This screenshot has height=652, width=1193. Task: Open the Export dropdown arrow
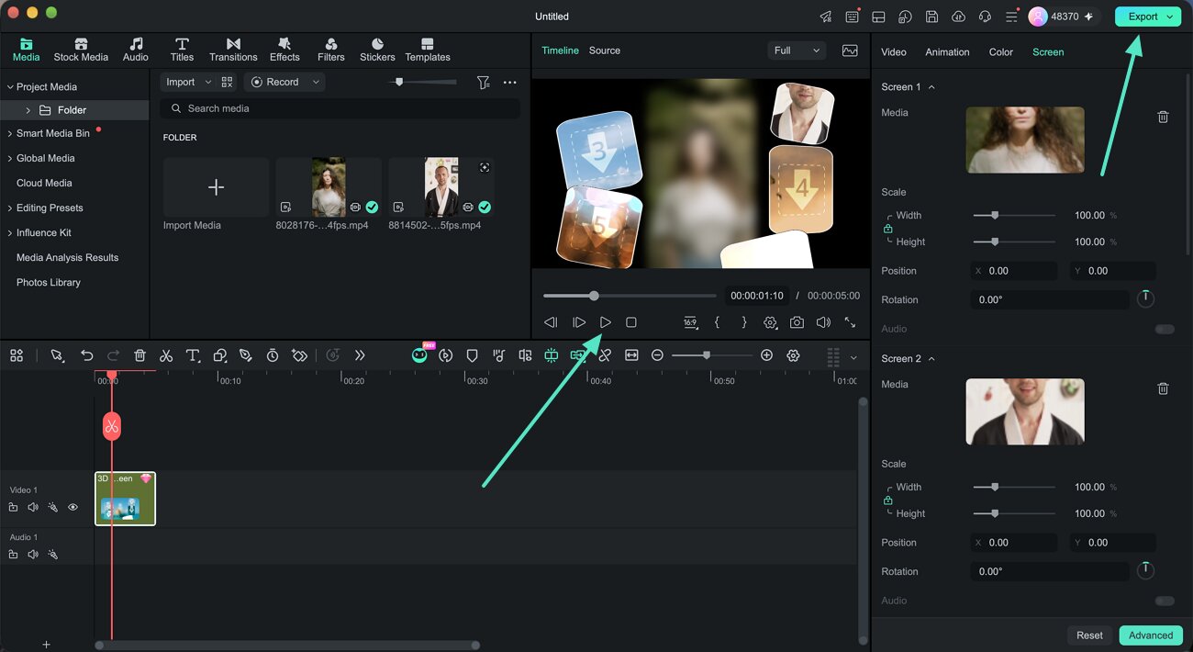click(x=1169, y=17)
